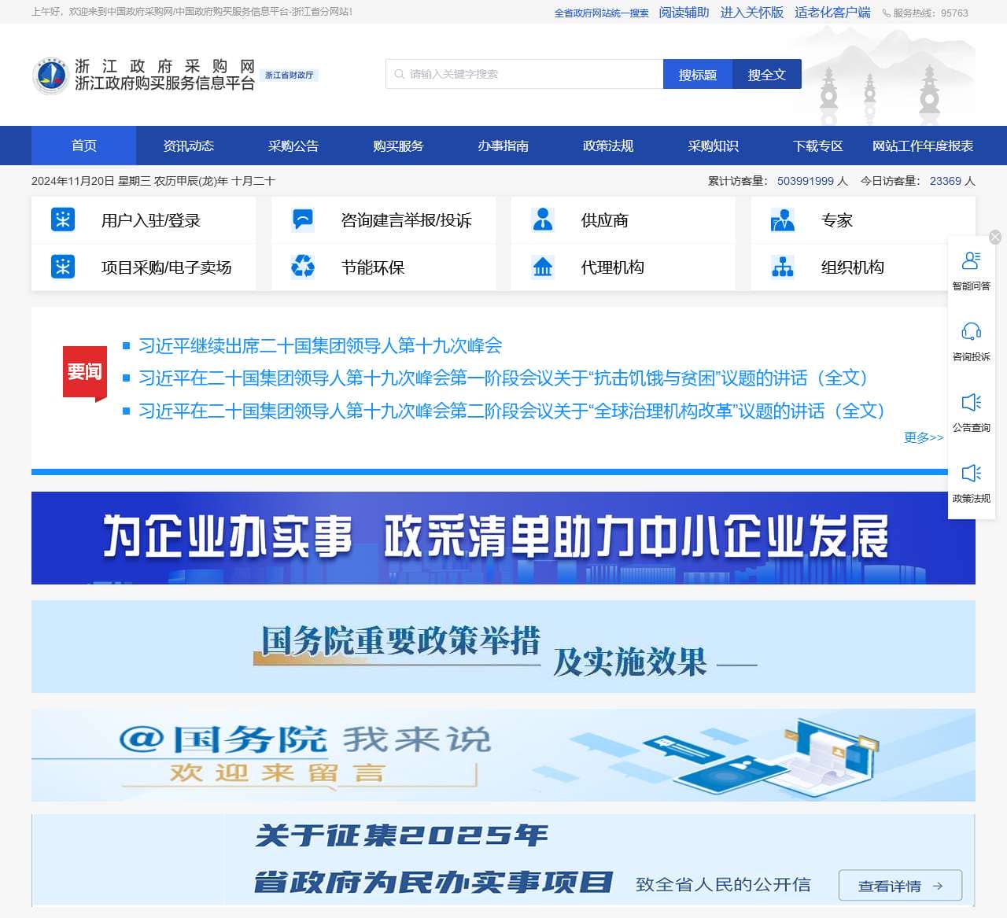Image resolution: width=1007 pixels, height=918 pixels.
Task: Click the search magnifier icon in search box
Action: 400,74
